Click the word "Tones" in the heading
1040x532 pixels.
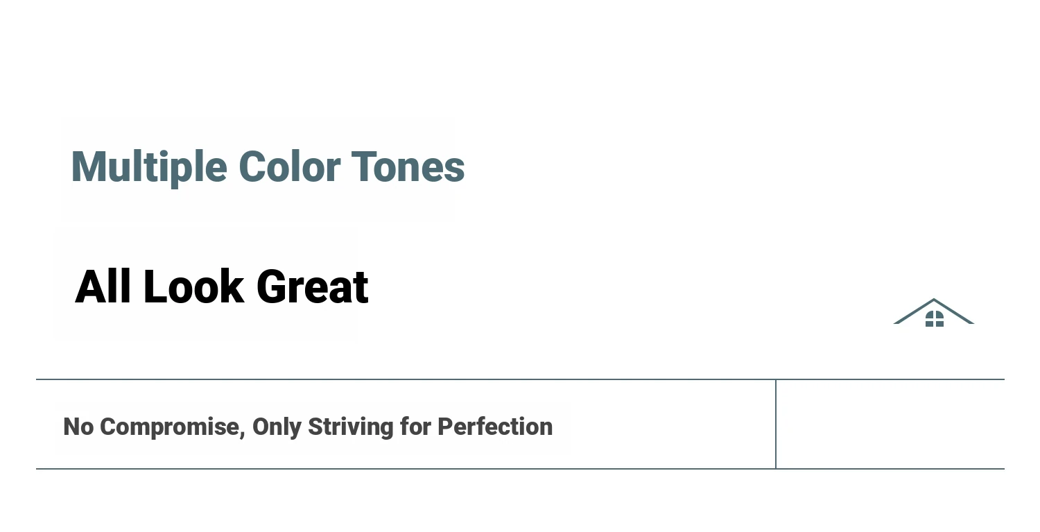tap(408, 167)
